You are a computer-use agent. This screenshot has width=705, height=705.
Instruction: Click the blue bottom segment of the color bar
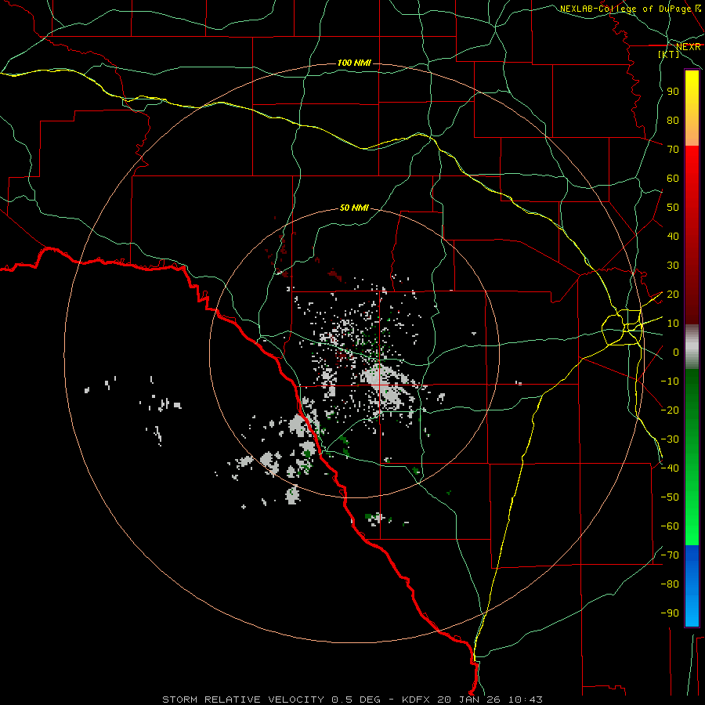[692, 586]
